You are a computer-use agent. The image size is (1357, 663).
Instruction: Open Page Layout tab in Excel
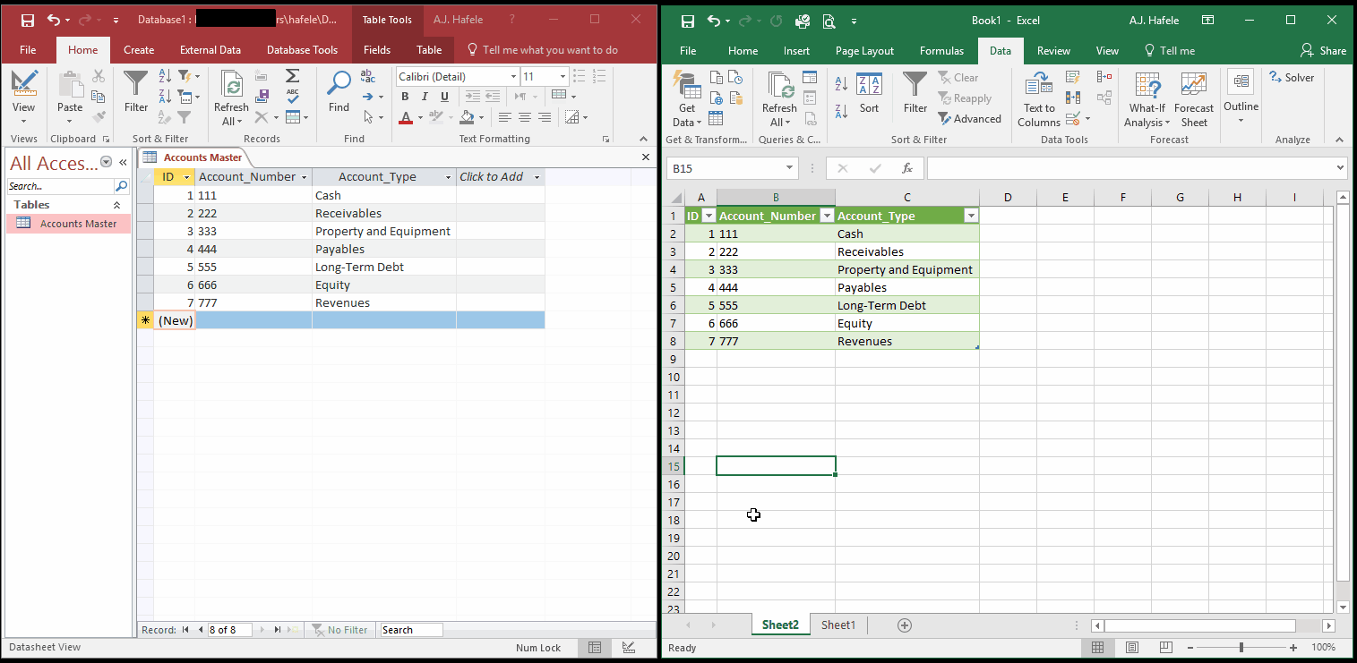coord(864,51)
